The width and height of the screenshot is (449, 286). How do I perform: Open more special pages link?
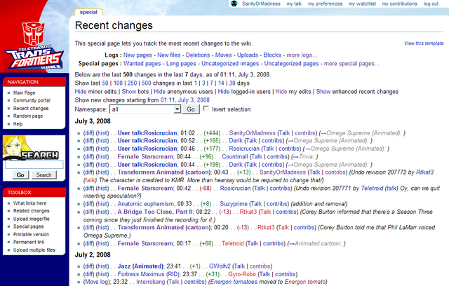[351, 64]
